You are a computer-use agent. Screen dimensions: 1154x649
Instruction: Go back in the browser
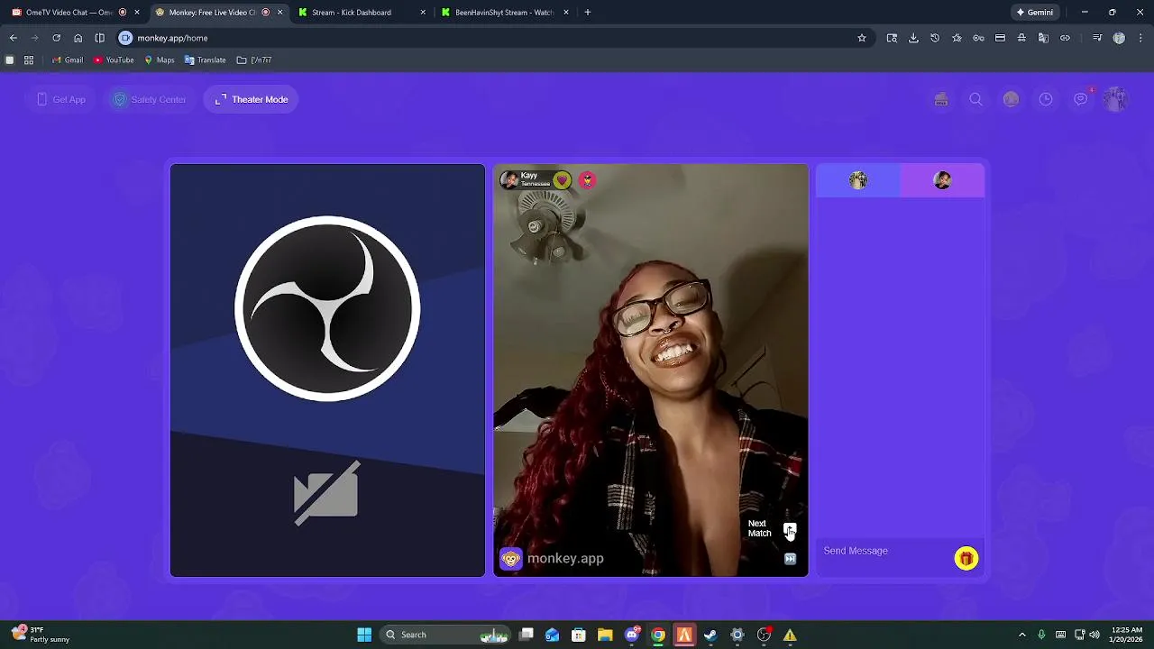[x=13, y=38]
